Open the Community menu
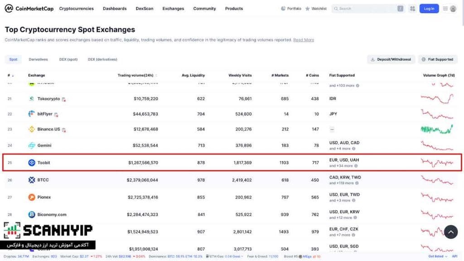Screen dimensions: 464x261 (x=204, y=9)
